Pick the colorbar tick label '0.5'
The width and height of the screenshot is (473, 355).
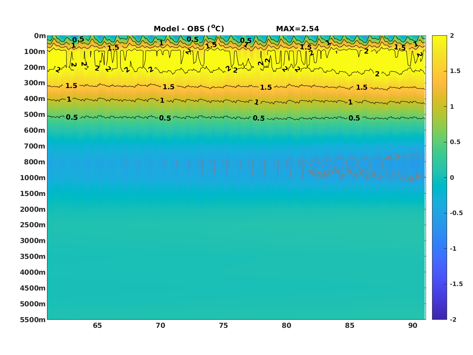455,142
